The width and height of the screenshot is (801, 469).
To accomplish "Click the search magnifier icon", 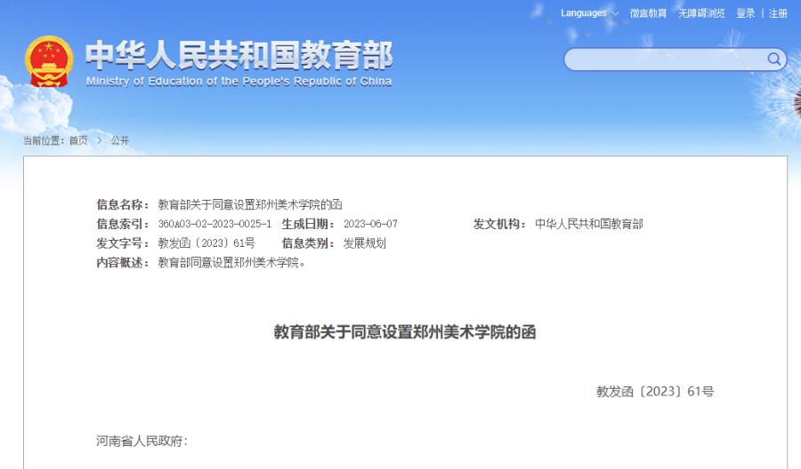I will click(773, 60).
